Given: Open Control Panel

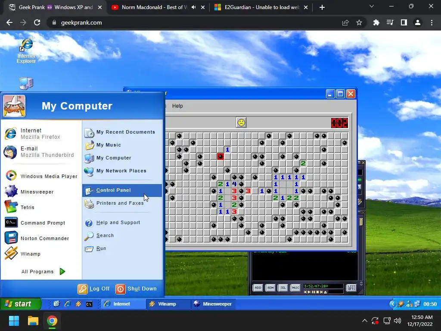Looking at the screenshot, I should tap(122, 190).
